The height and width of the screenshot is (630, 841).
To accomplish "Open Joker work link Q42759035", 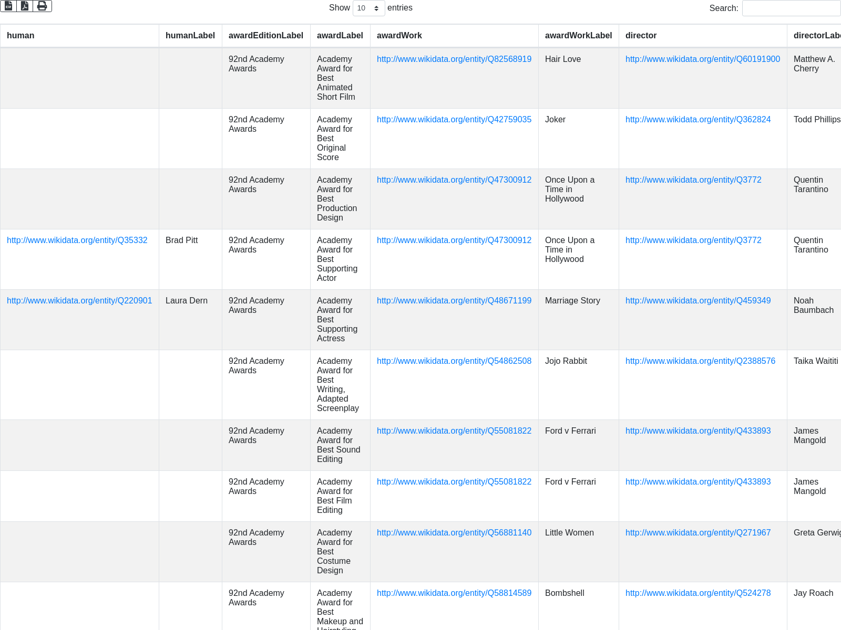I will coord(454,120).
